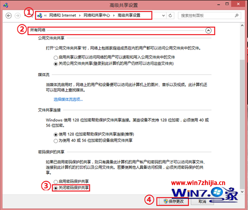The height and width of the screenshot is (210, 248).
Task: Click the search magnifier icon
Action: 237,16
